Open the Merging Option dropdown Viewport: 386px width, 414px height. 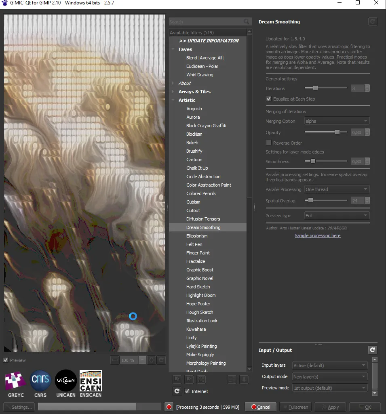pyautogui.click(x=337, y=121)
